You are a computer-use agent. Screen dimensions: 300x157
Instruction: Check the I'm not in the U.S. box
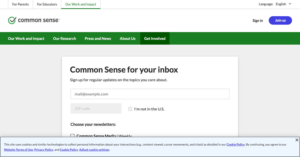130,109
